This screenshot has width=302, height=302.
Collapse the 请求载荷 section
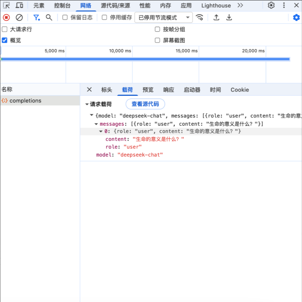(87, 104)
